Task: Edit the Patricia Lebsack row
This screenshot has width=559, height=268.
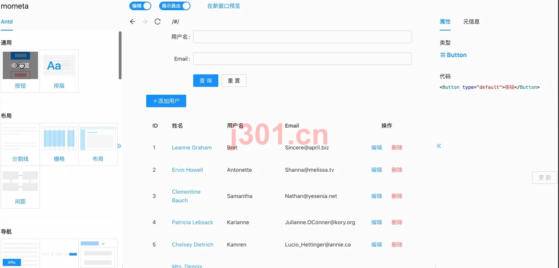Action: point(377,222)
